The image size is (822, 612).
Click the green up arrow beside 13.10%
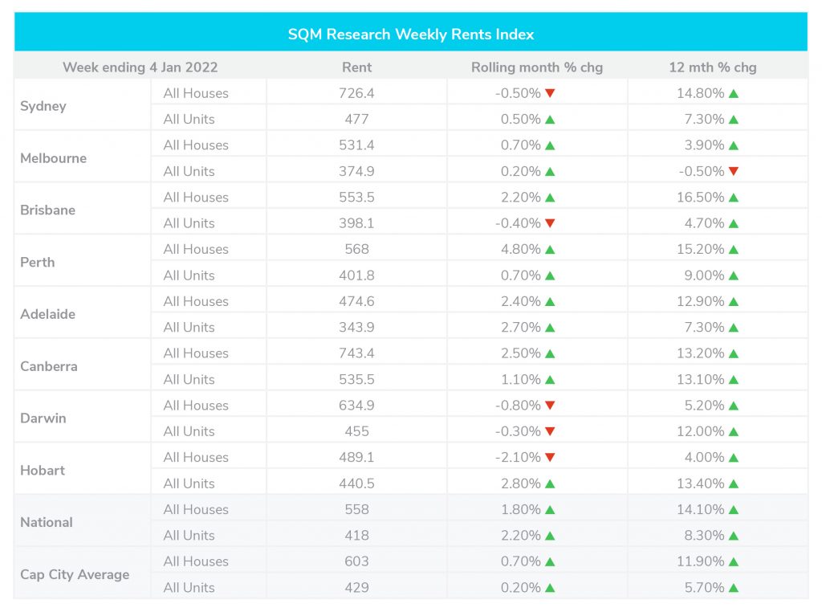734,380
